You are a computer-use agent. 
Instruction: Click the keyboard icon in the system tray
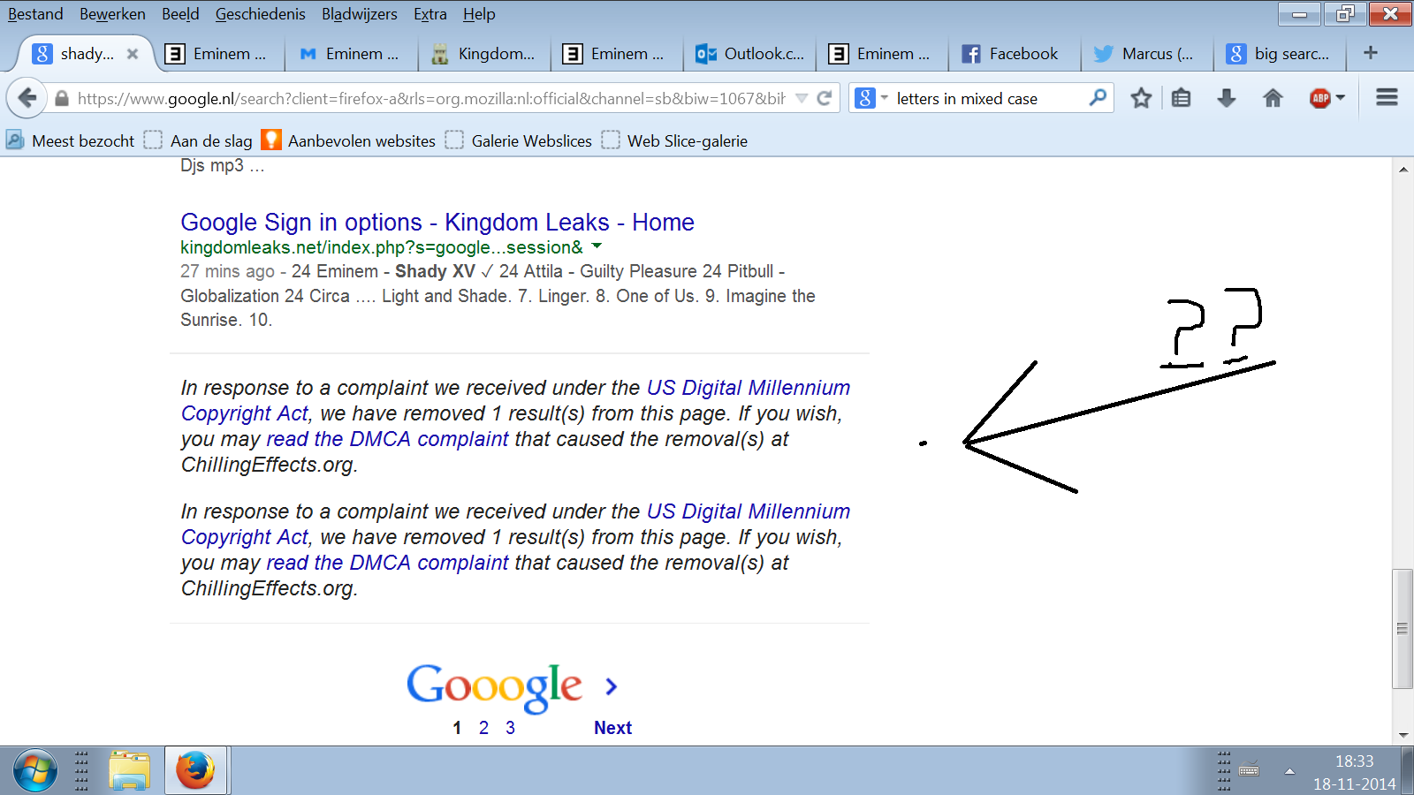pos(1249,770)
